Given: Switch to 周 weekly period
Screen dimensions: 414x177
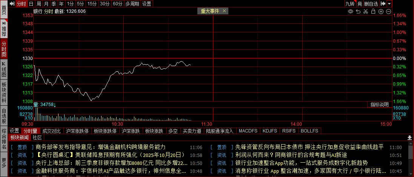Looking at the screenshot, I should [x=39, y=4].
